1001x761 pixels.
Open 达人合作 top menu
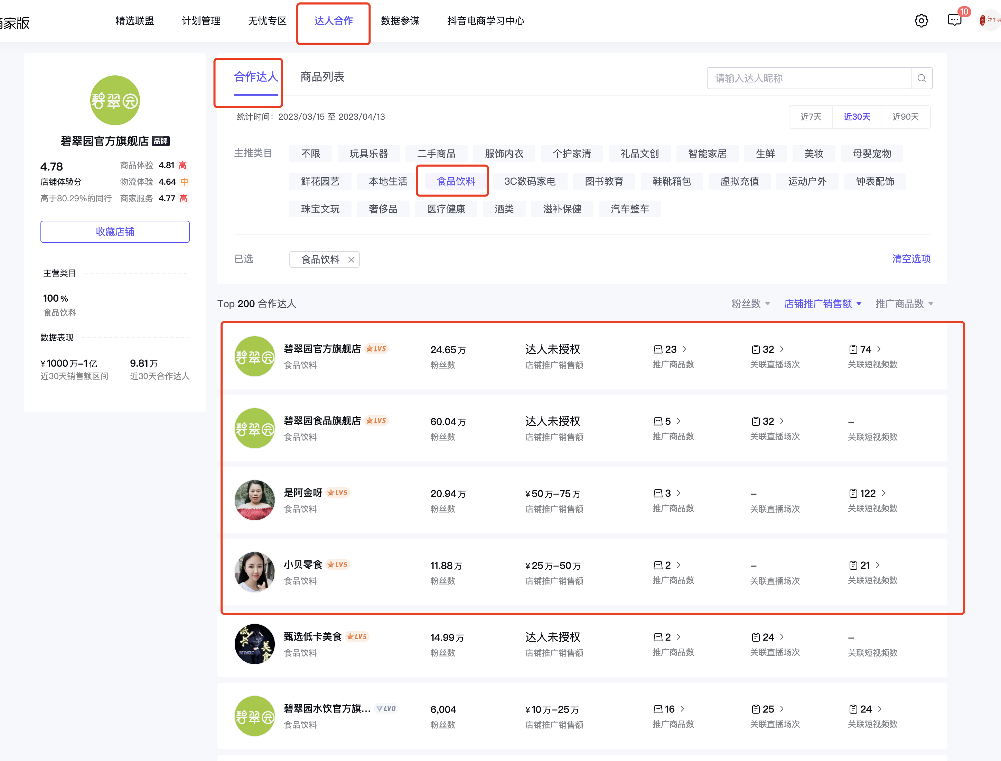[334, 21]
